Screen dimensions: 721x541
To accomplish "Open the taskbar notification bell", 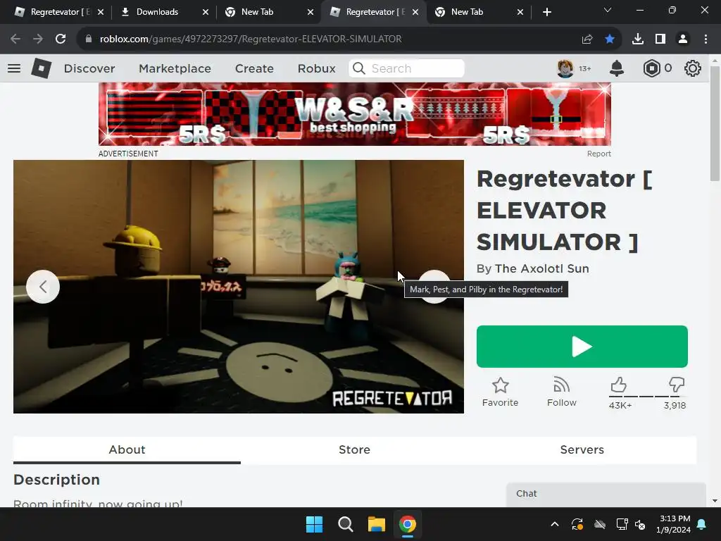I will pos(702,524).
